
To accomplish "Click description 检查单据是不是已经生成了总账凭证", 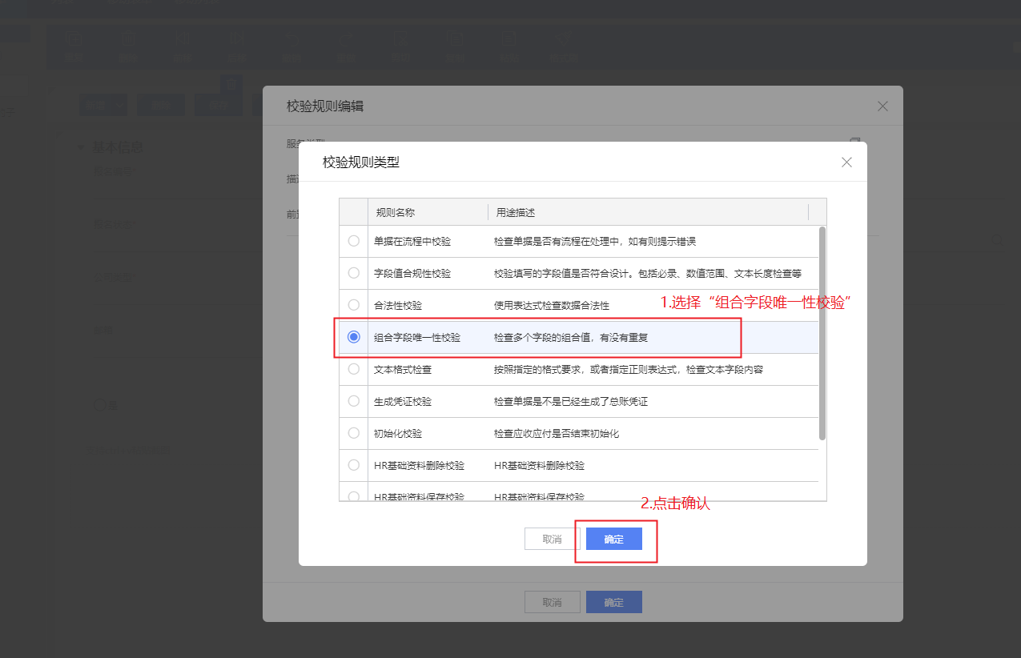I will coord(571,401).
